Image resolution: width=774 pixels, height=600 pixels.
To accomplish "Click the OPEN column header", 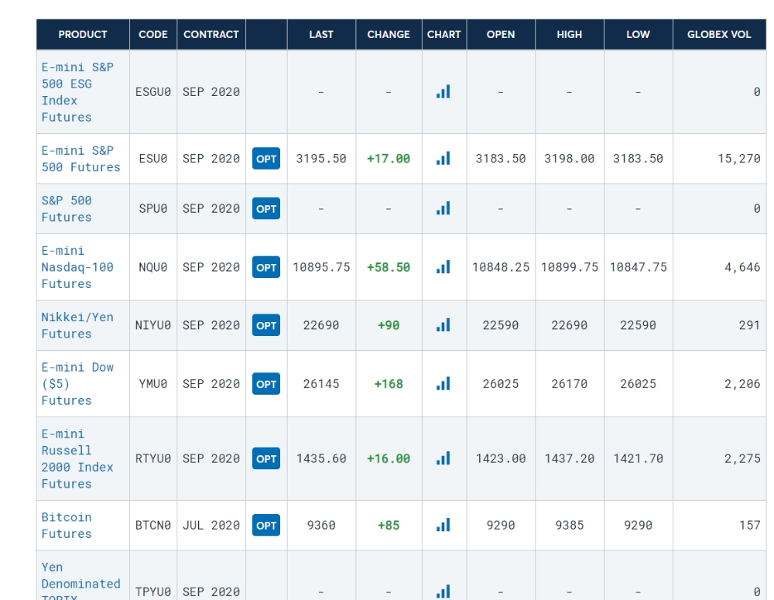I will click(501, 35).
